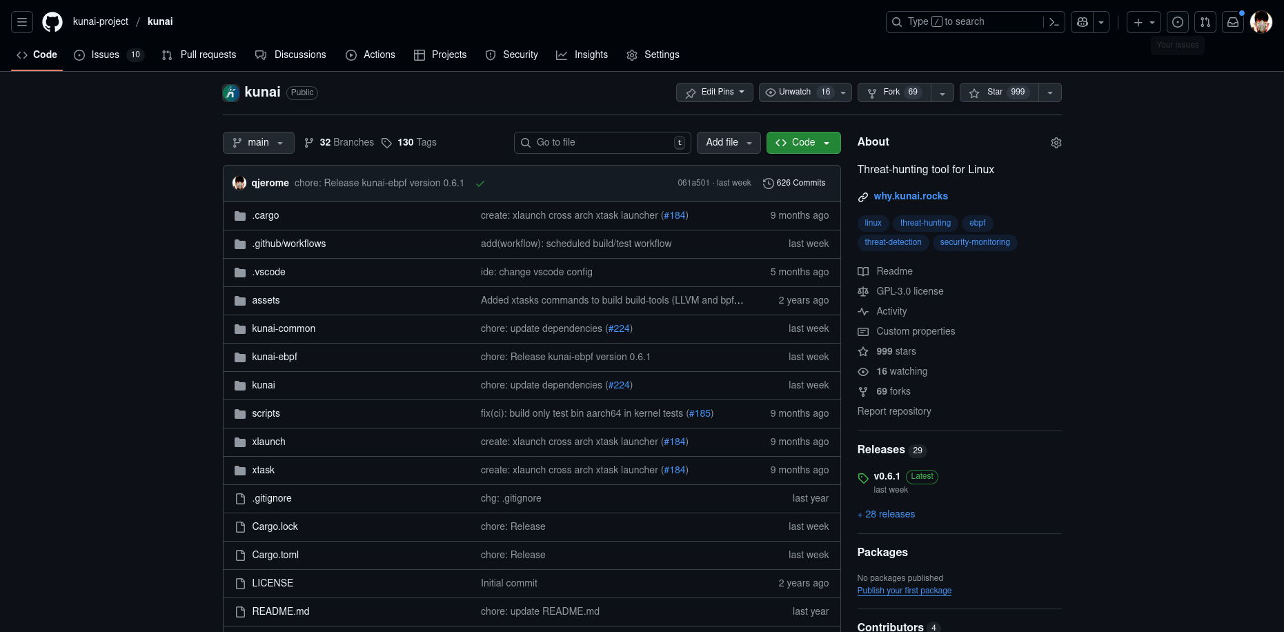
Task: Open the create new plus dropdown
Action: [x=1144, y=22]
